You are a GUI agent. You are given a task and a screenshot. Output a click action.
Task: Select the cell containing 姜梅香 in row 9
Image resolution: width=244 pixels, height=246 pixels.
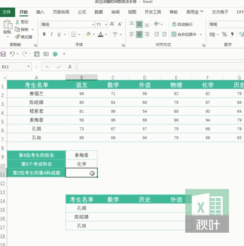click(x=81, y=155)
